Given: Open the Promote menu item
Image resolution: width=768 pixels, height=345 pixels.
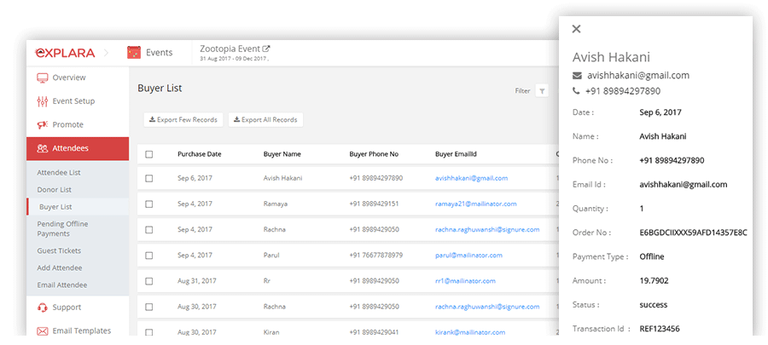Looking at the screenshot, I should tap(78, 124).
